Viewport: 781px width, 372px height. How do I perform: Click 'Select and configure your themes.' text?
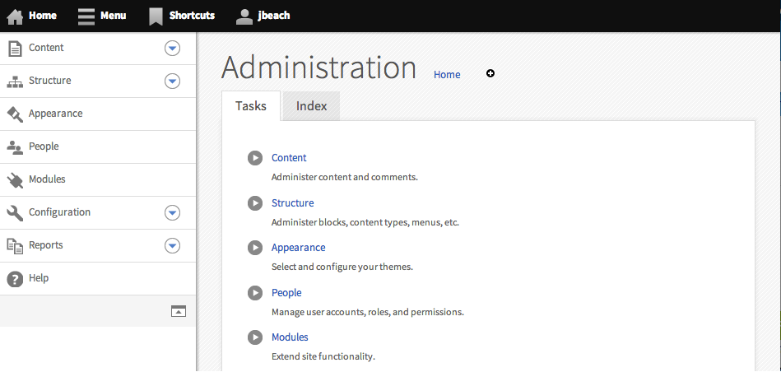click(x=342, y=267)
